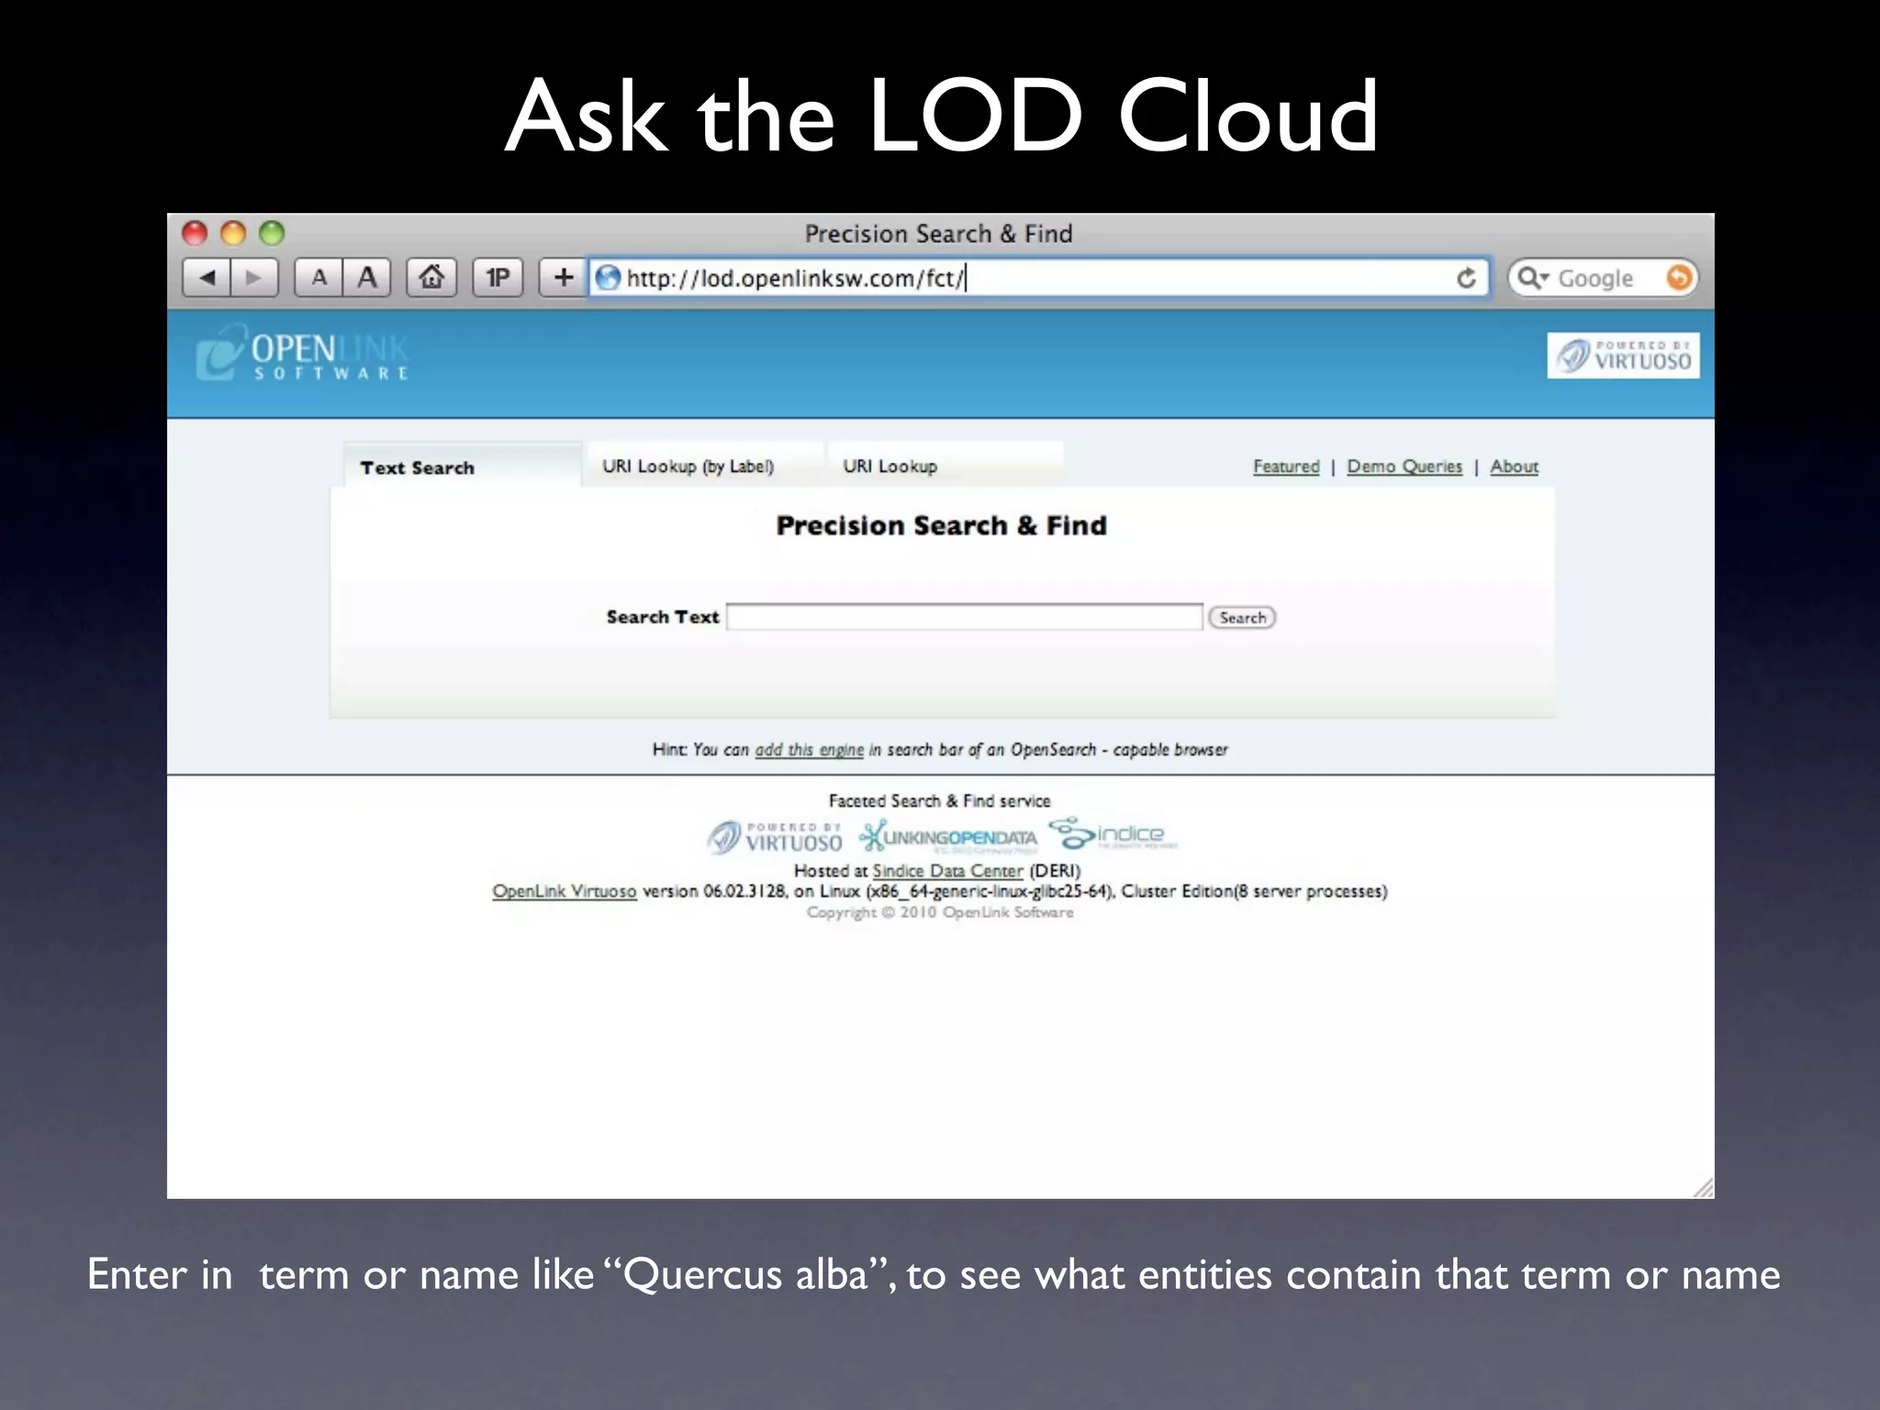Click the 'Faceted Search & Find service' text
1880x1410 pixels.
click(x=939, y=800)
